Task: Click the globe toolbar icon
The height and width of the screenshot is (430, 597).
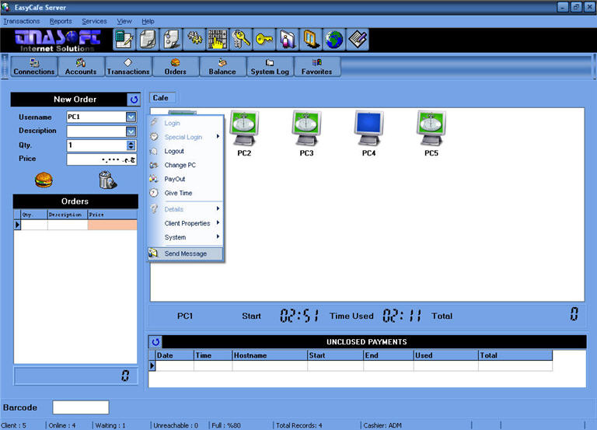Action: (x=334, y=40)
